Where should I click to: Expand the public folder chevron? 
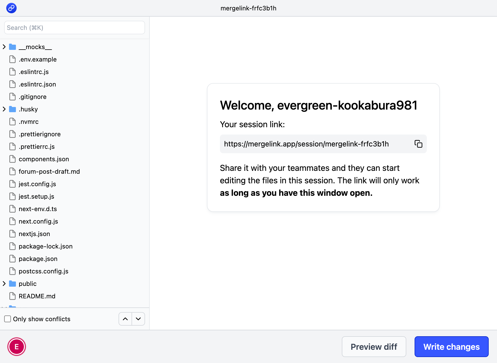[4, 284]
